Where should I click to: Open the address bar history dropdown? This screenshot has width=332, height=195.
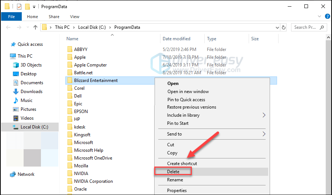click(277, 28)
